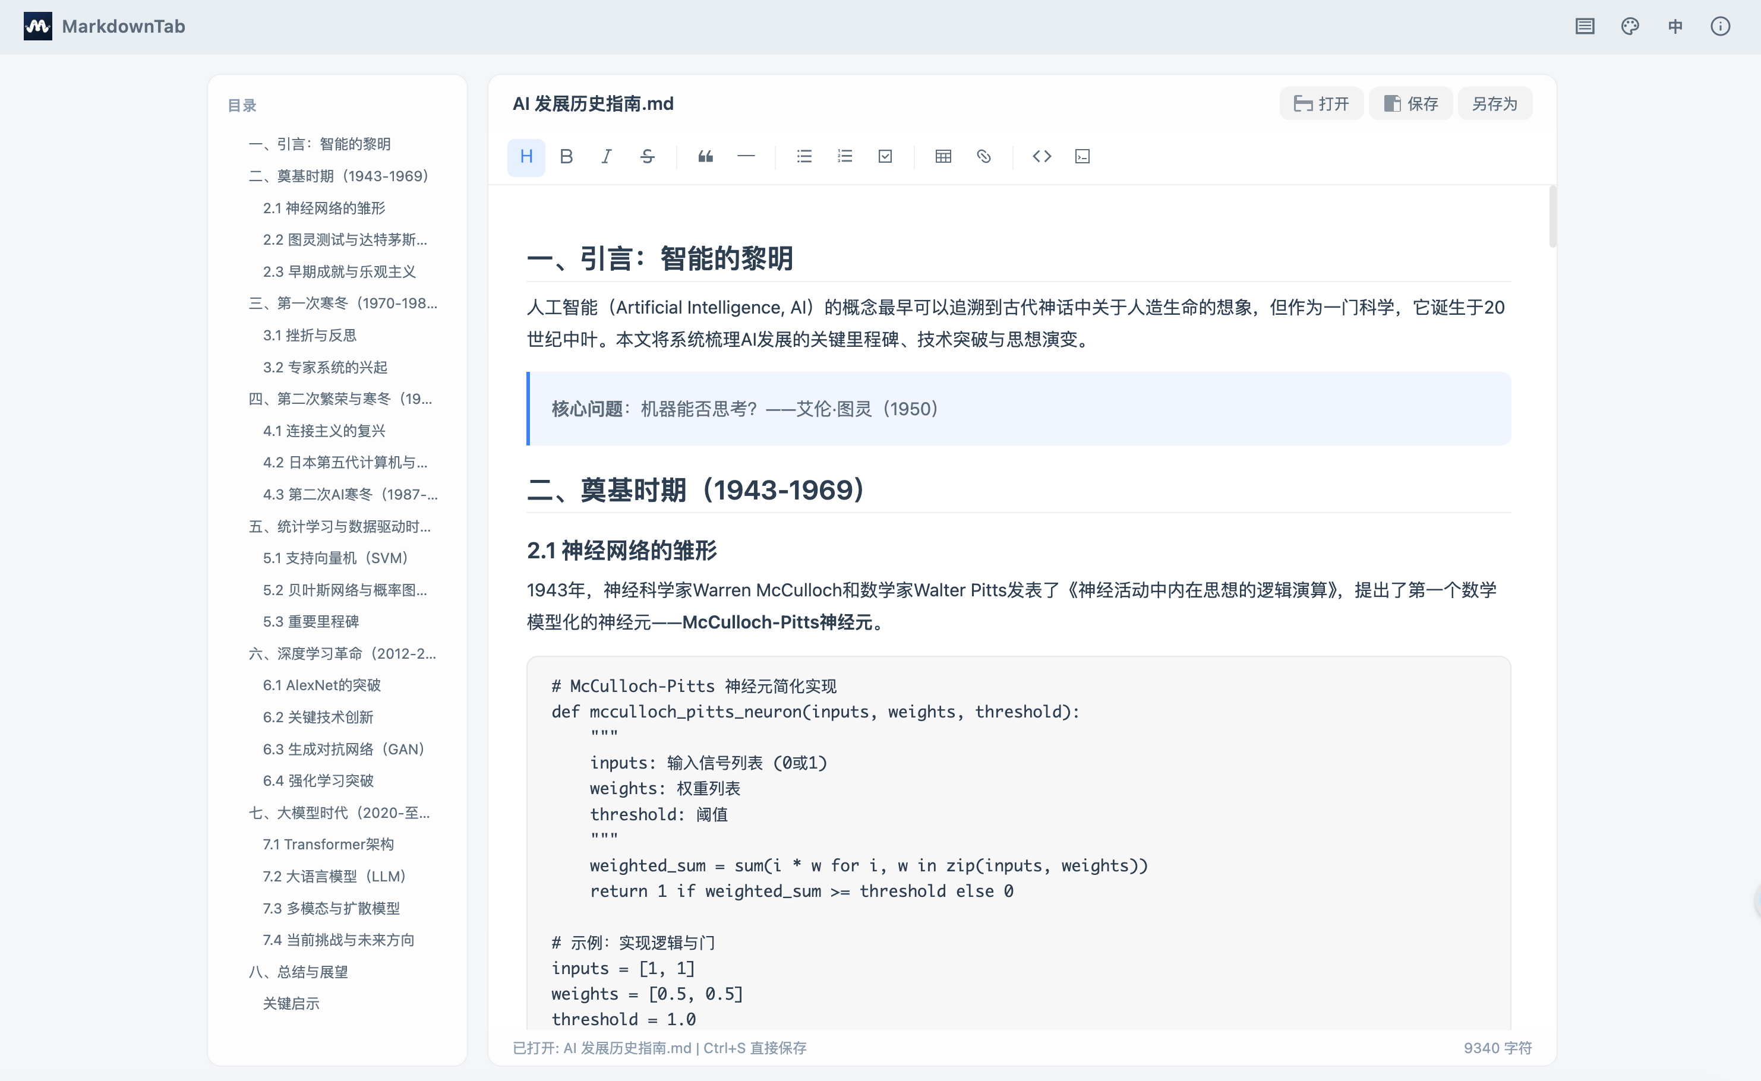Open the info/about icon
The width and height of the screenshot is (1761, 1081).
[x=1720, y=27]
